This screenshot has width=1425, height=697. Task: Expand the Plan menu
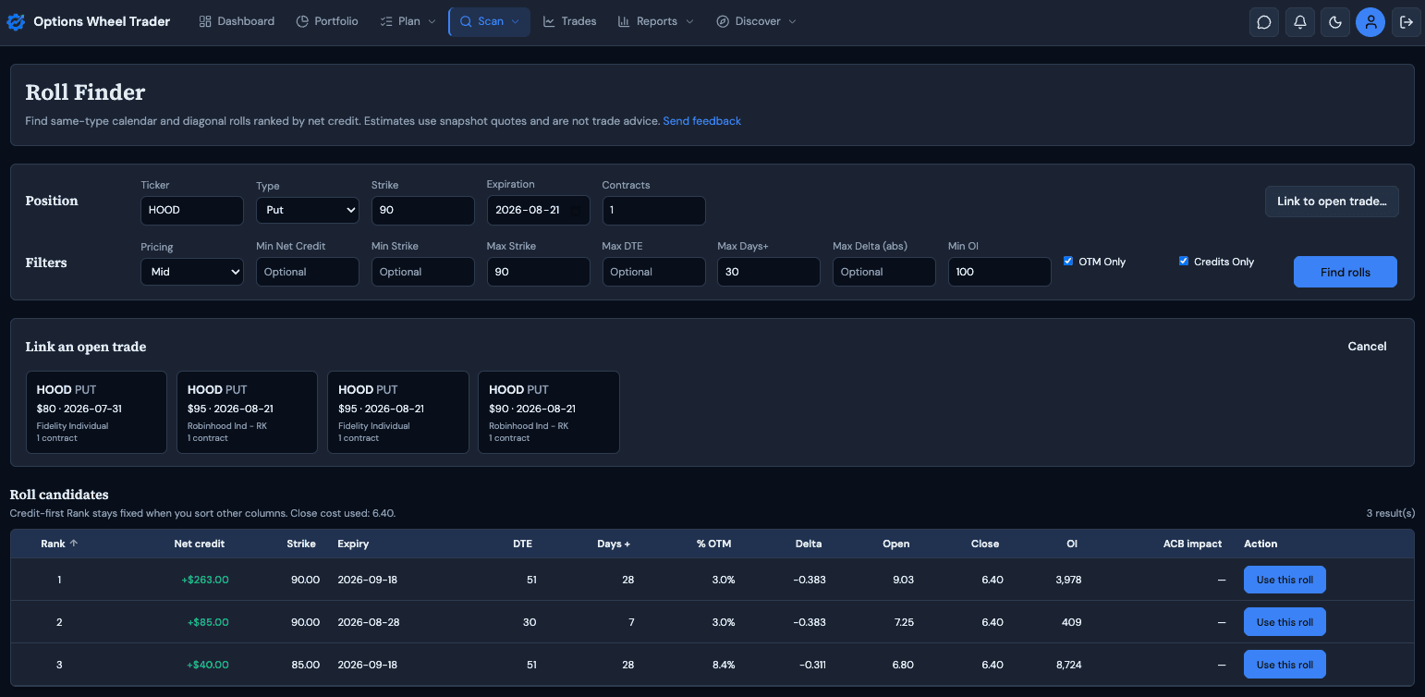[408, 21]
